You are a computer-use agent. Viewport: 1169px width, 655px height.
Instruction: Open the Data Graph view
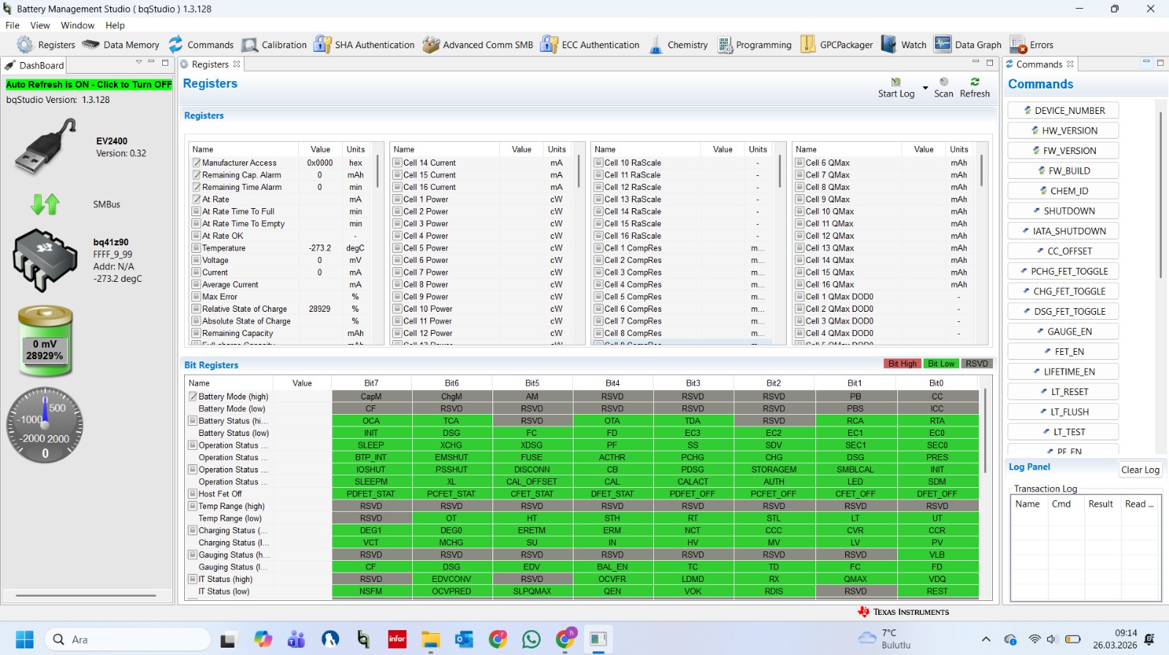(x=943, y=45)
